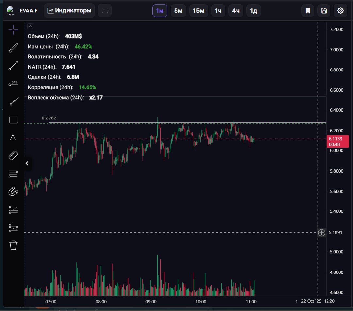Viewport: 353px width, 311px height.
Task: Select the horizontal price line tool labeled 543
Action: click(x=13, y=84)
